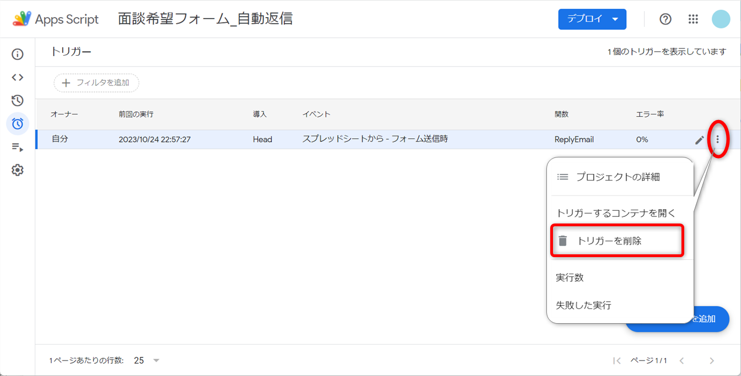Click 実行数 in the context menu
Screen dimensions: 741x376
(x=570, y=277)
